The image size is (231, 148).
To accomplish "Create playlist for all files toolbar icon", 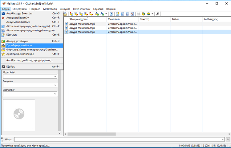I will click(x=122, y=14).
